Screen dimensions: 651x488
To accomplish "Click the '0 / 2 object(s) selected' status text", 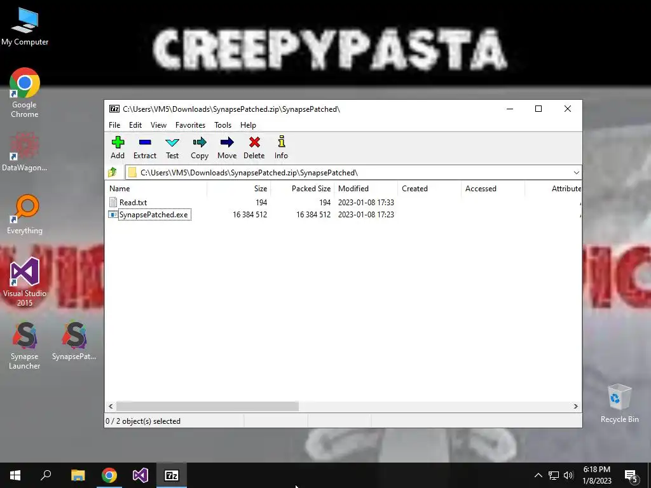I will [x=143, y=421].
